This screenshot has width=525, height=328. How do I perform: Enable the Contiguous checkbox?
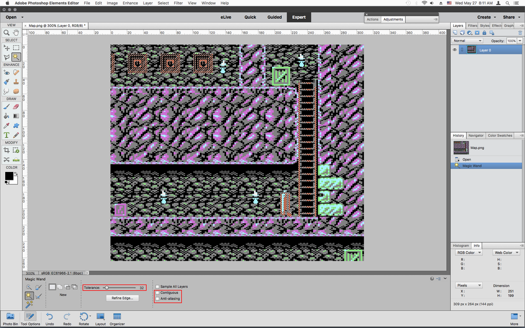[157, 293]
